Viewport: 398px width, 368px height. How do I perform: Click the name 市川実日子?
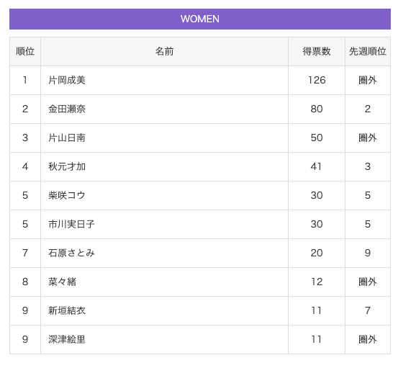71,224
